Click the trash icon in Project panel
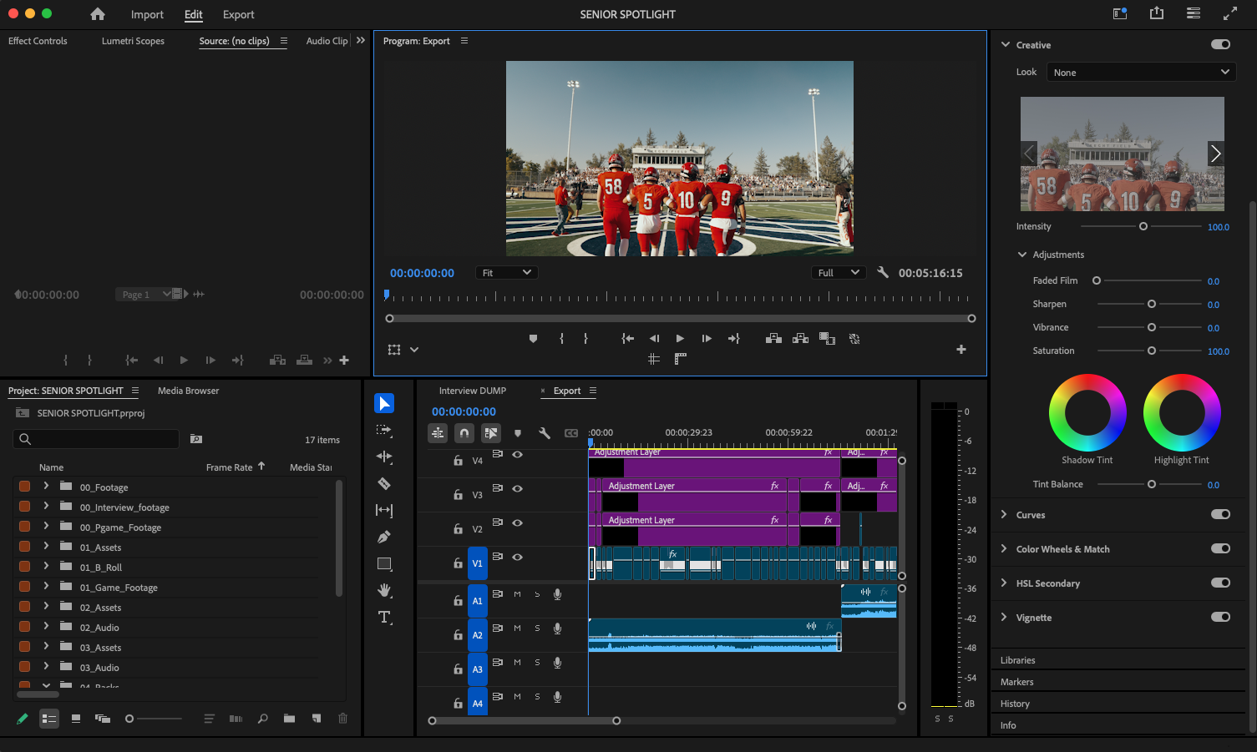The image size is (1257, 752). (x=342, y=719)
